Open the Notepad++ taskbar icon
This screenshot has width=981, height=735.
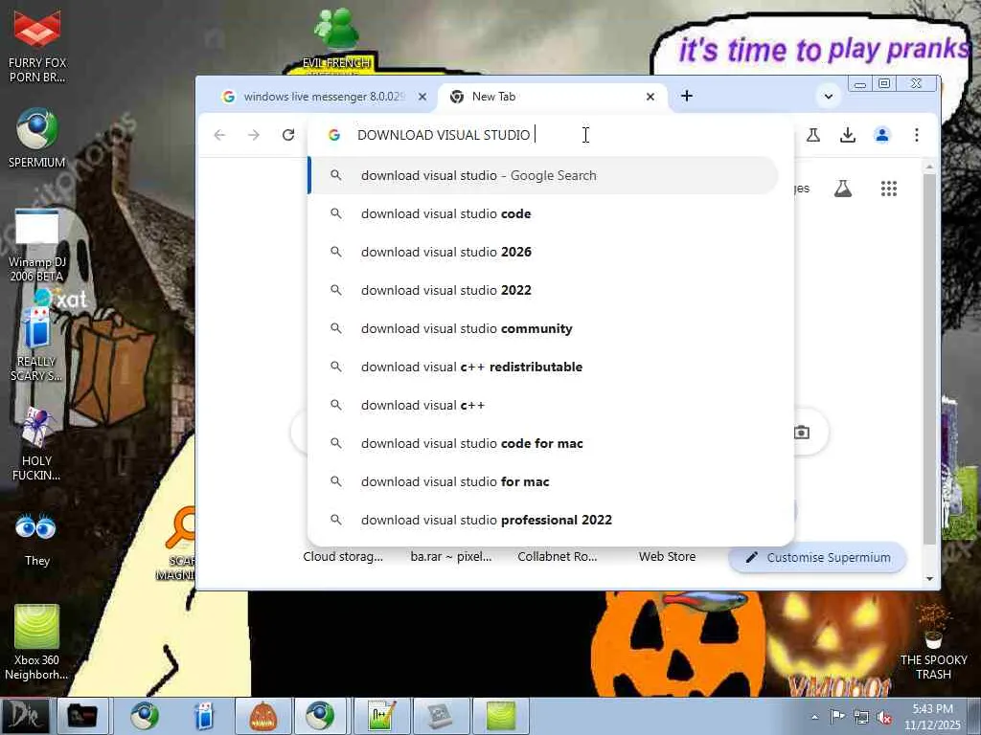tap(381, 716)
